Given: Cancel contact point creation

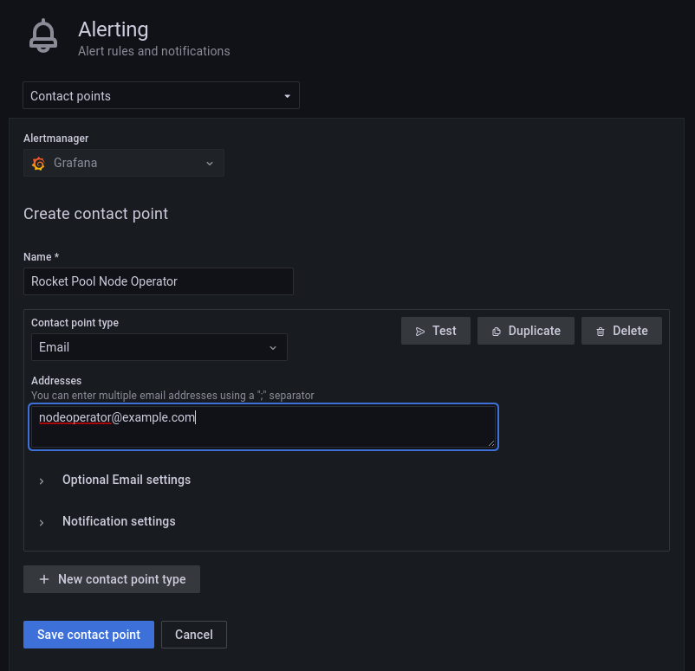Looking at the screenshot, I should coord(194,635).
